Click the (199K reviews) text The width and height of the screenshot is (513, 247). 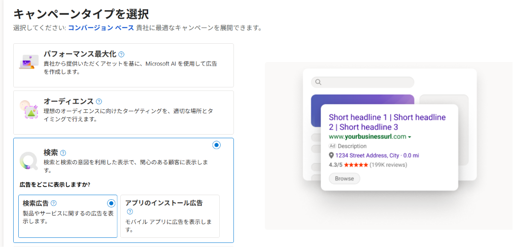[x=388, y=165]
